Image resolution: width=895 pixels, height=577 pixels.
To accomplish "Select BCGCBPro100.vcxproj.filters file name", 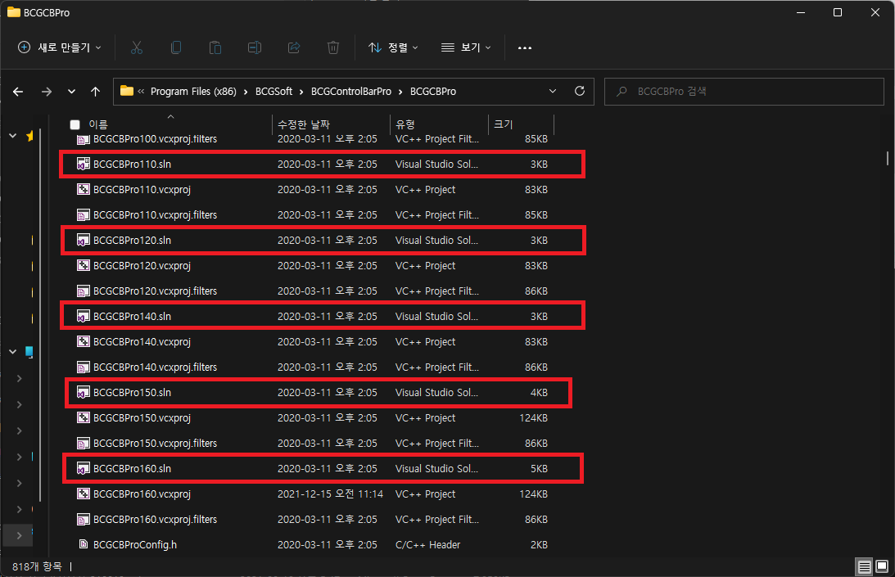I will pos(156,138).
